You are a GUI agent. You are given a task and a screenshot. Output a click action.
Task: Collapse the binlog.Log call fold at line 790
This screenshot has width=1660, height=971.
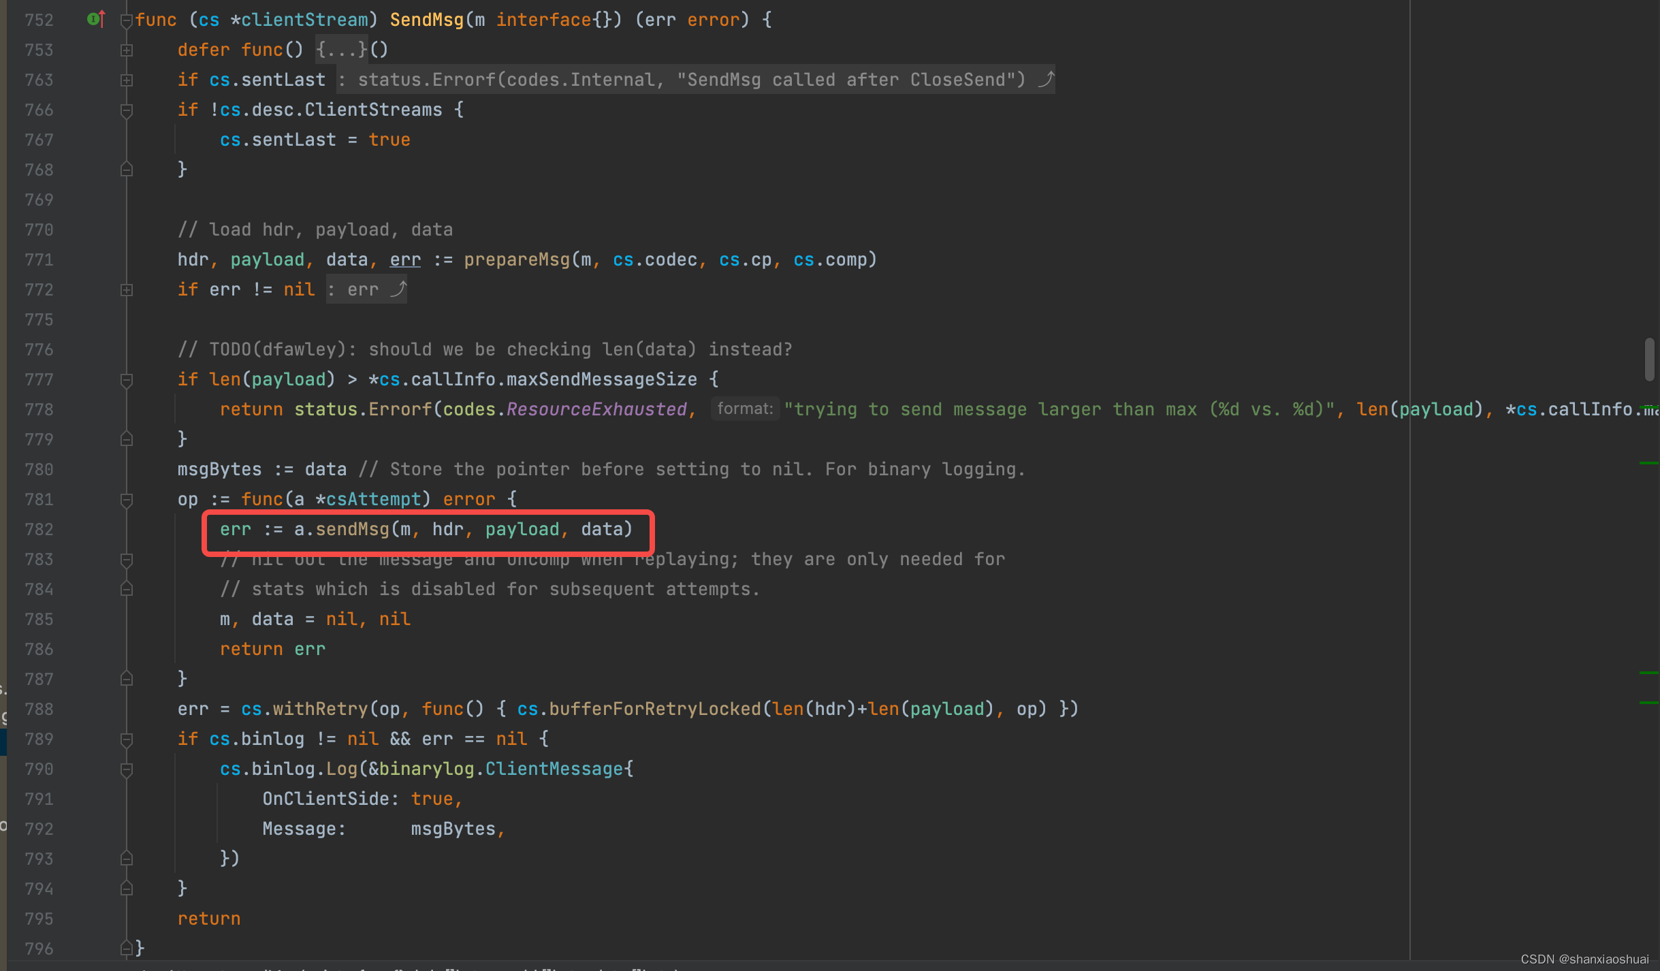click(126, 769)
